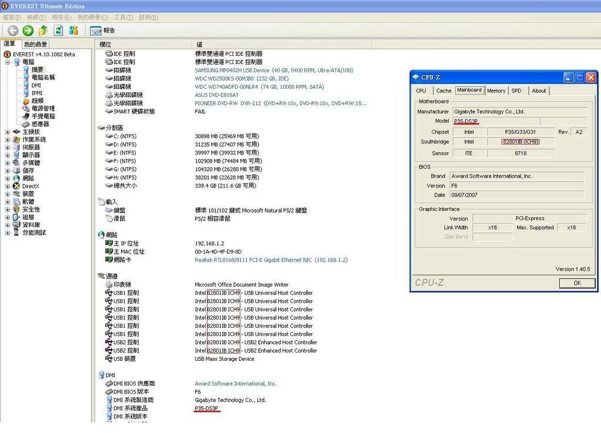Open the 檔案(F) menu
The height and width of the screenshot is (433, 601).
tap(12, 17)
